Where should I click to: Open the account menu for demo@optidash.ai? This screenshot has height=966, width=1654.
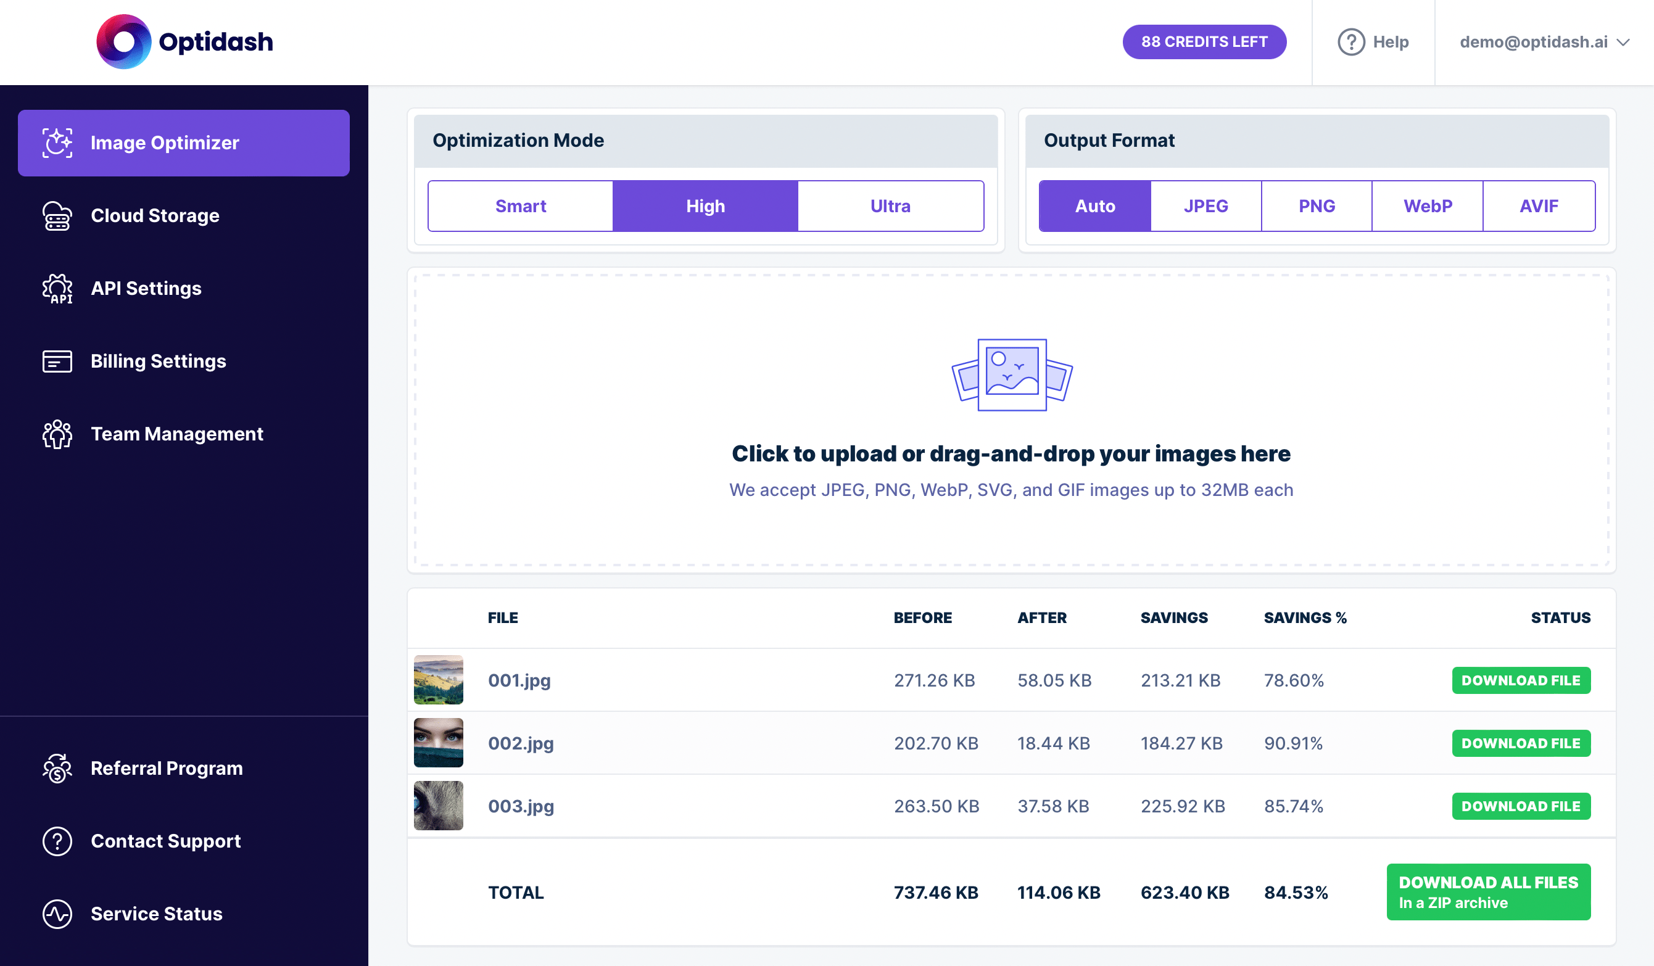(x=1542, y=41)
